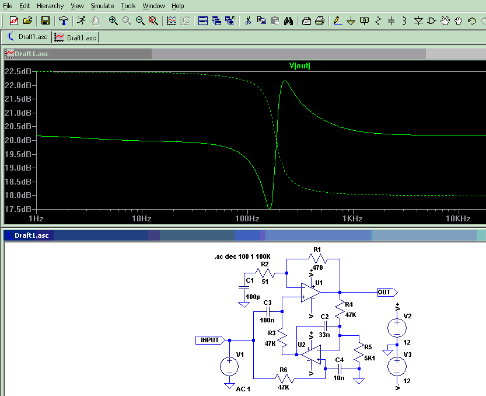
Task: Open Find with binoculars icon
Action: tap(288, 21)
